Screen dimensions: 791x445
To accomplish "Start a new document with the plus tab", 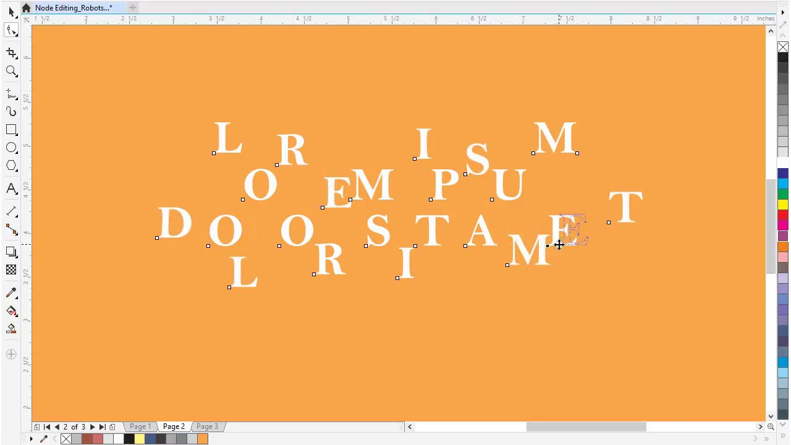I will [x=132, y=7].
